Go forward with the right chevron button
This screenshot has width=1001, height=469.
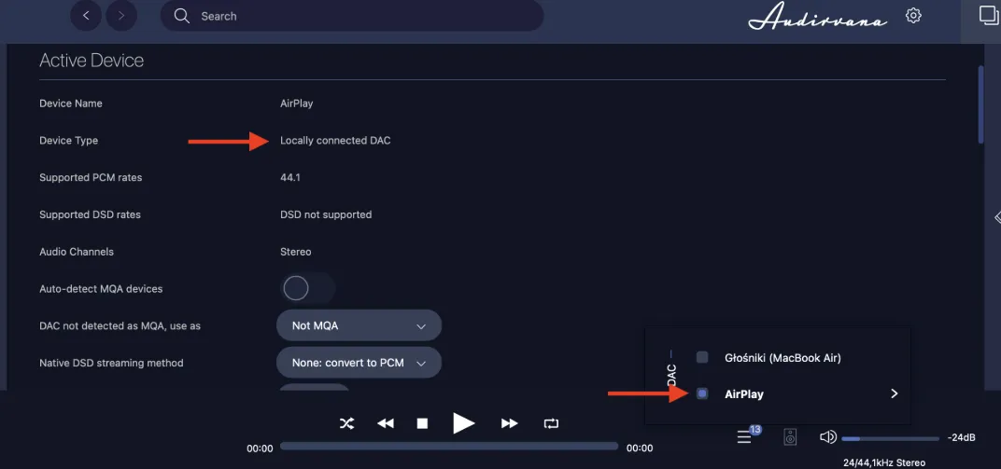[x=121, y=15]
